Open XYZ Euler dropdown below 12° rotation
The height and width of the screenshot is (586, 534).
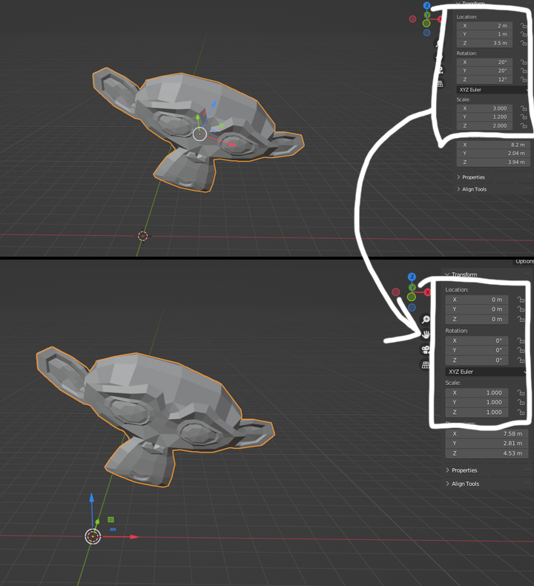(493, 90)
